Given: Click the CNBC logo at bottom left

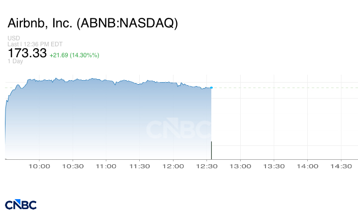Looking at the screenshot, I should [21, 205].
